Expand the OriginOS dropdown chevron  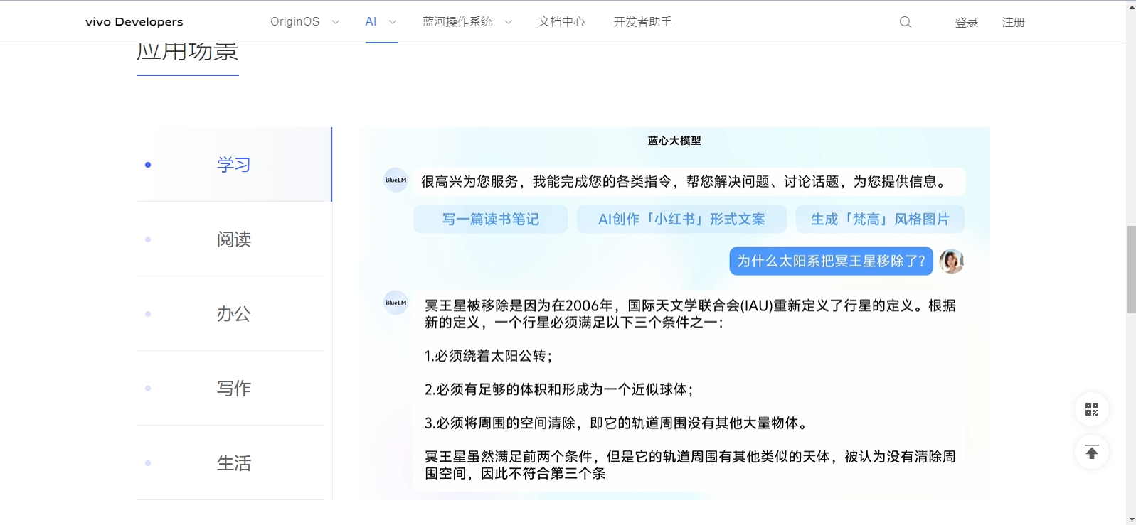pos(336,22)
